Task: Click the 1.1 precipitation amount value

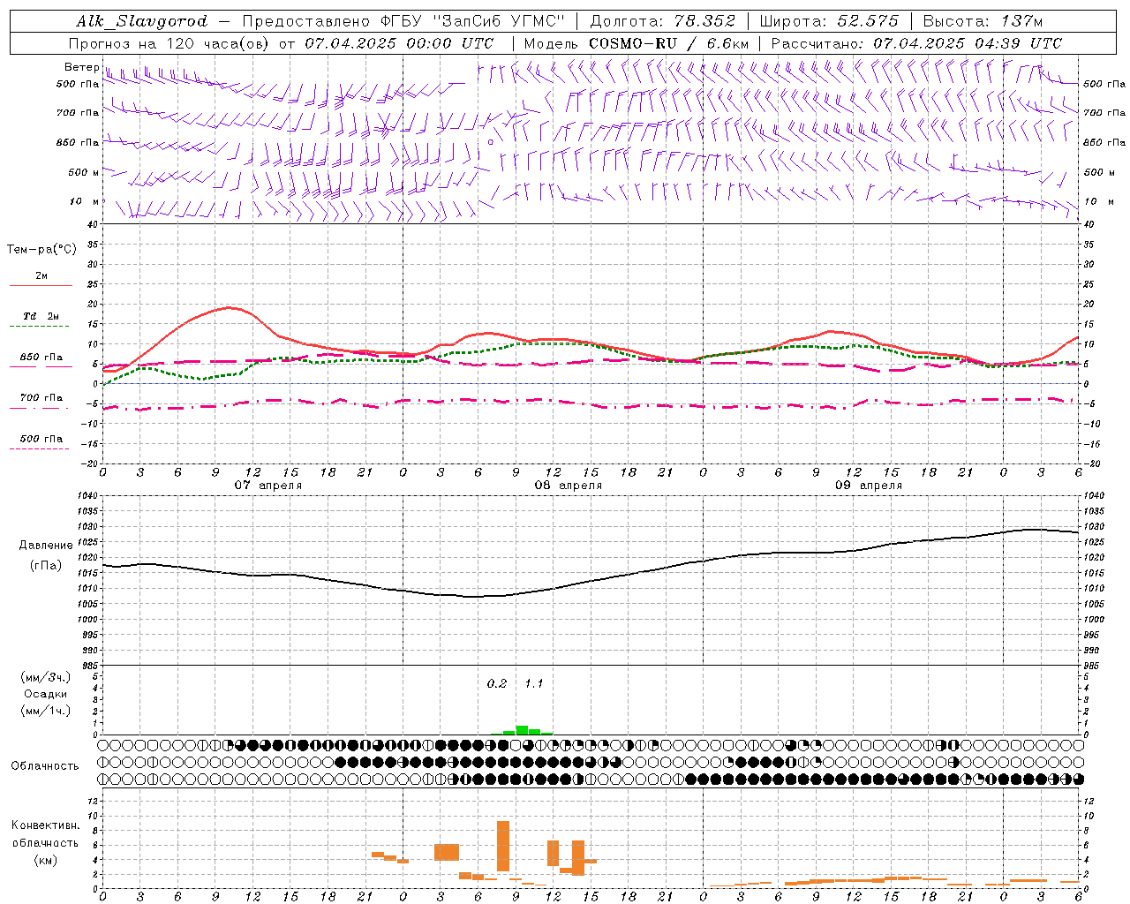Action: point(534,684)
